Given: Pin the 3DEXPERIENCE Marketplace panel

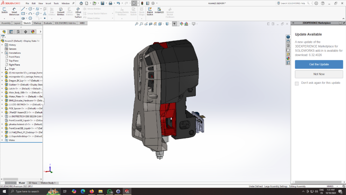Looking at the screenshot, I should (x=344, y=23).
